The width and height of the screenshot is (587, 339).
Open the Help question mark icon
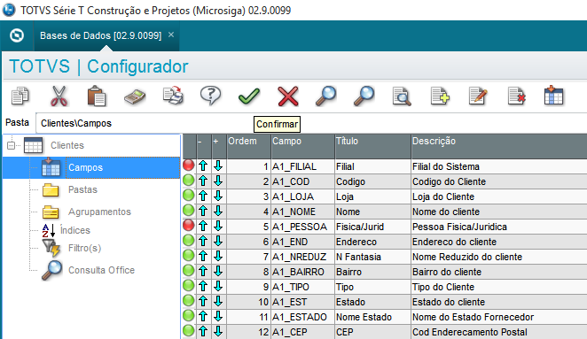click(x=210, y=96)
